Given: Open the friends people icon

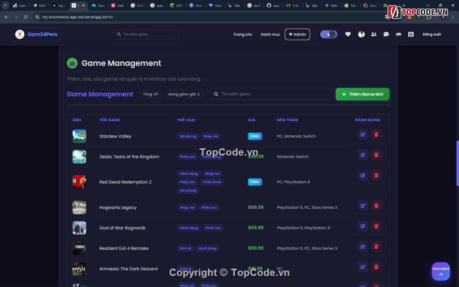Looking at the screenshot, I should point(373,34).
